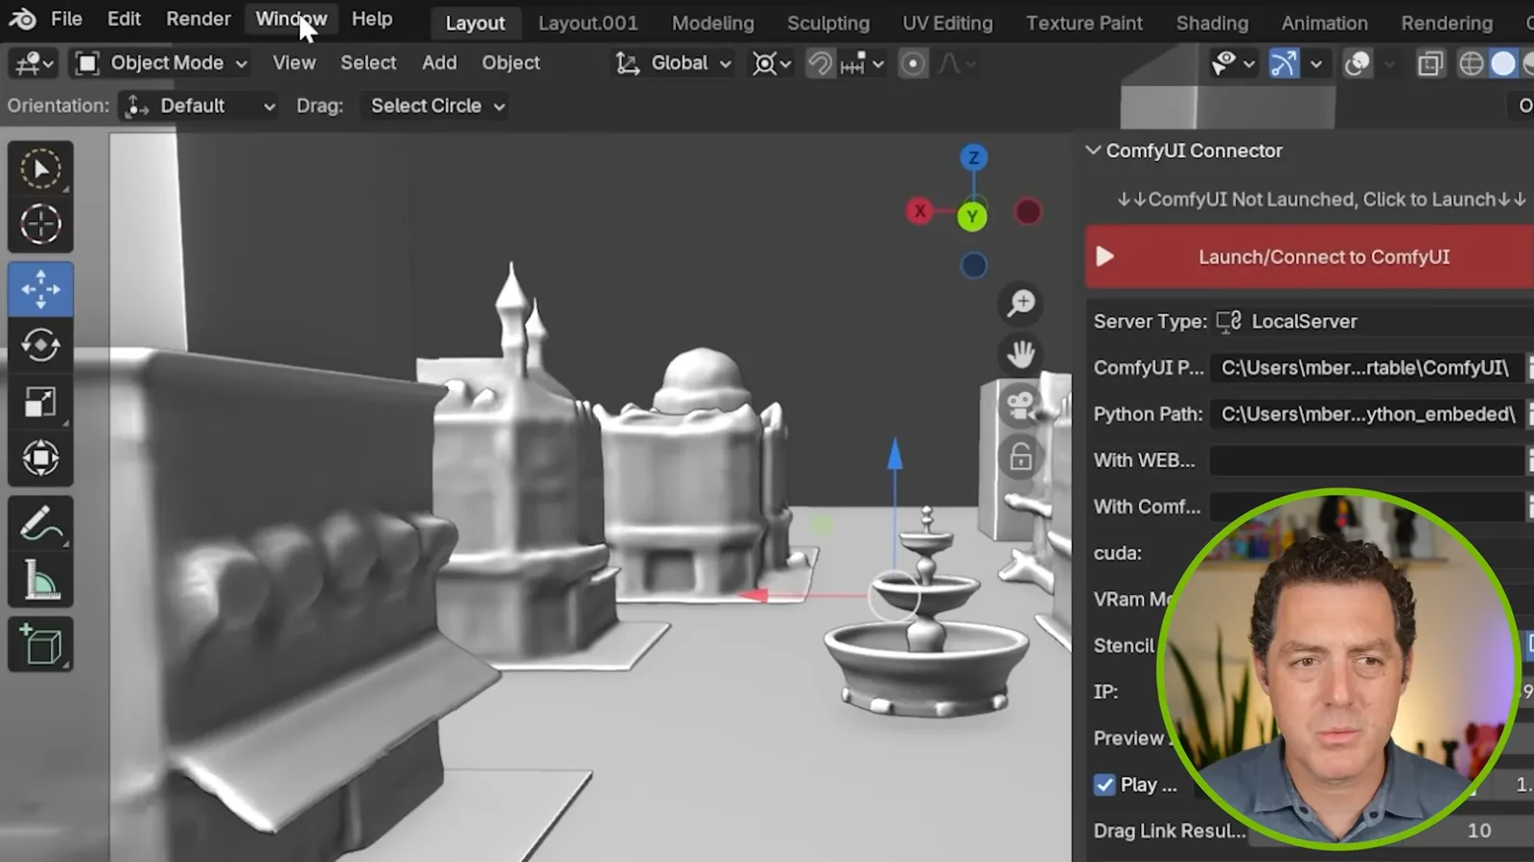Click the Blender logo icon
The width and height of the screenshot is (1534, 862).
pyautogui.click(x=22, y=19)
